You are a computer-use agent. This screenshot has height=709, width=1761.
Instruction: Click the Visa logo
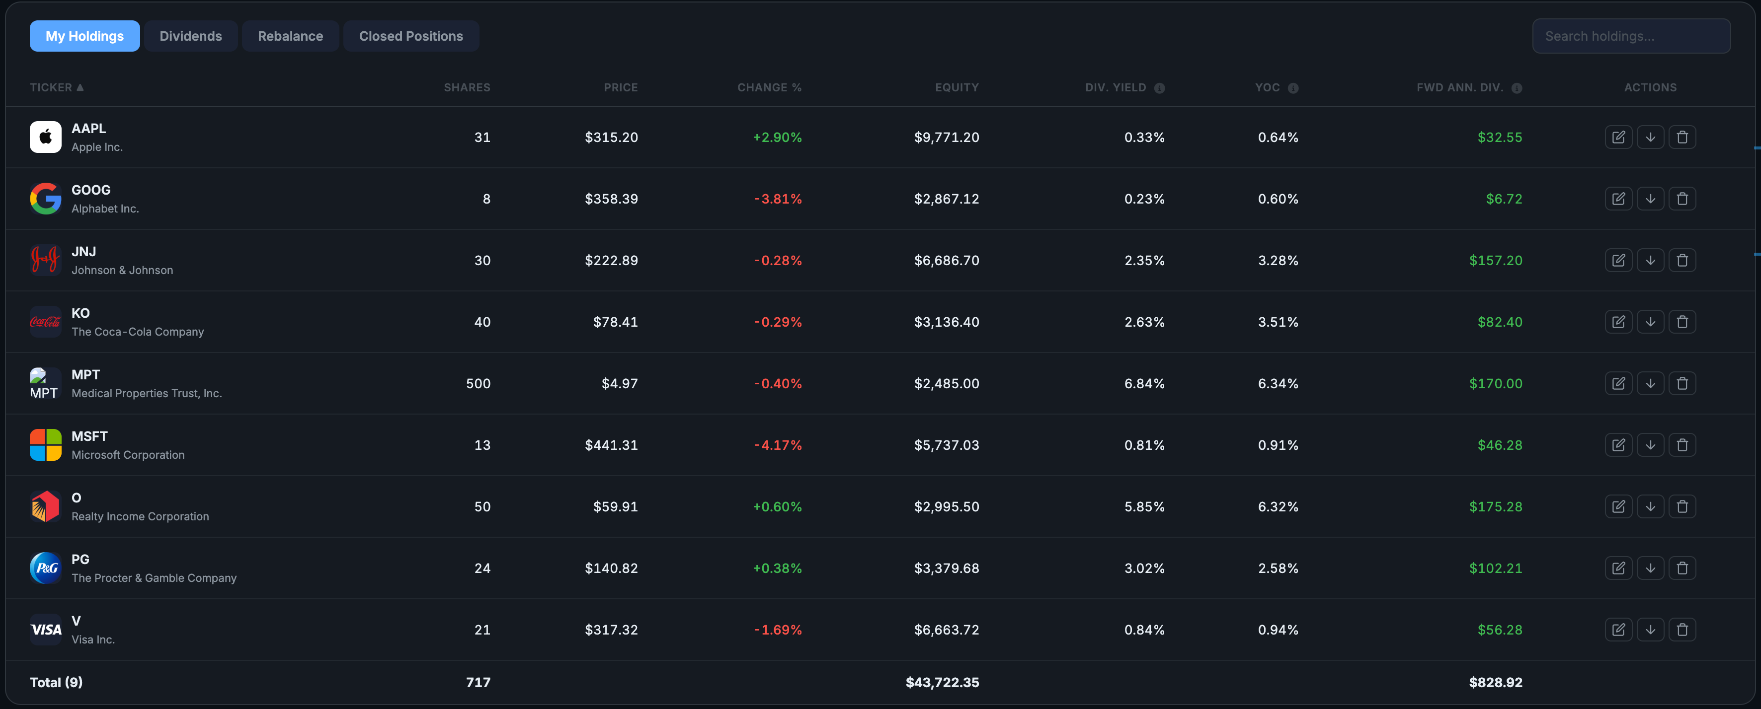pos(46,629)
